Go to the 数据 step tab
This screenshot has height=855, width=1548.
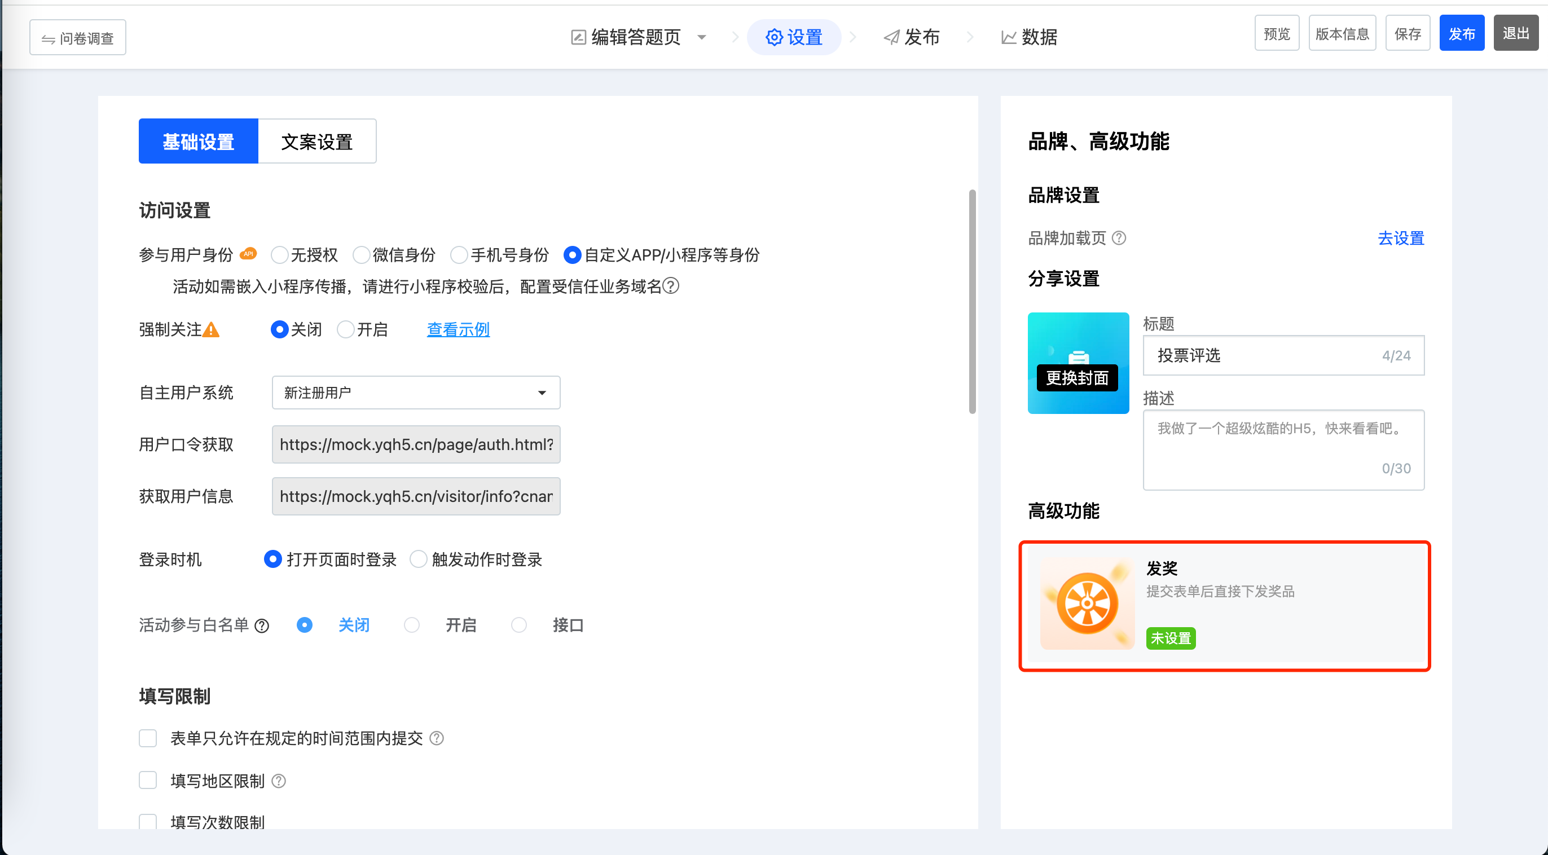click(1029, 37)
